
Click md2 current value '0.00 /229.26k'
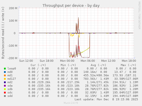pyautogui.click(x=39, y=82)
